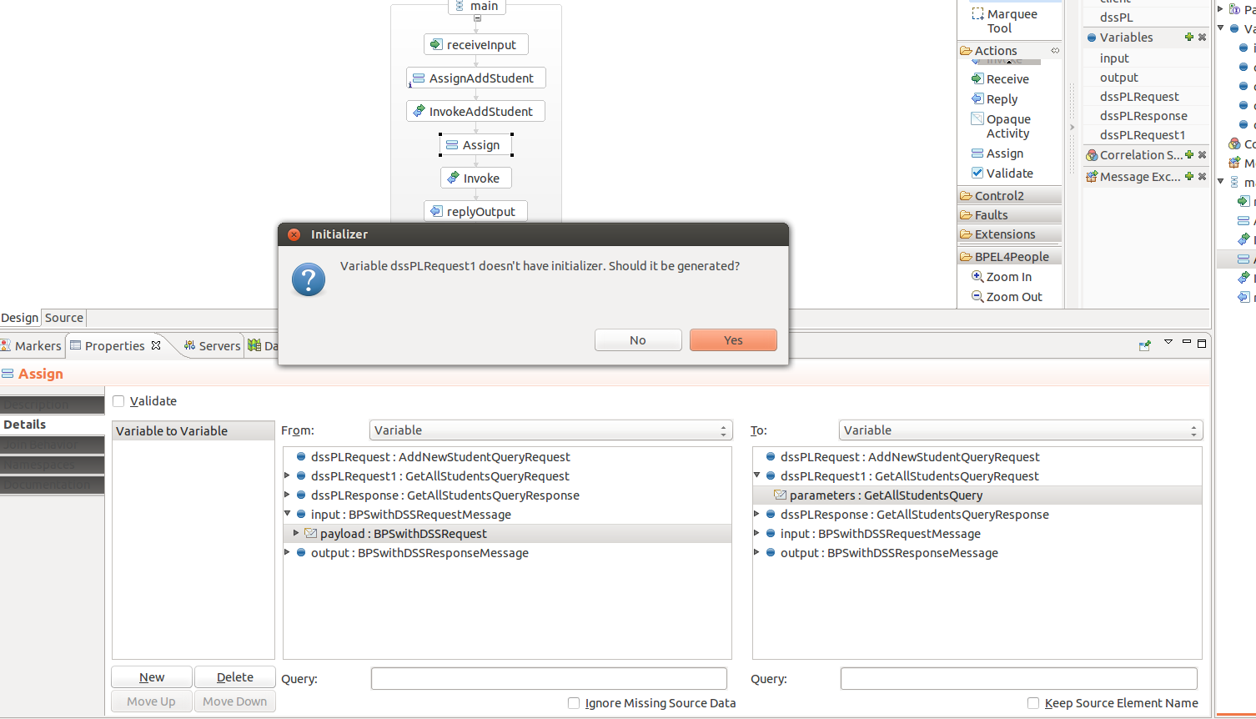Screen dimensions: 1256x719
Task: Expand the payload part in the From tree
Action: [296, 534]
